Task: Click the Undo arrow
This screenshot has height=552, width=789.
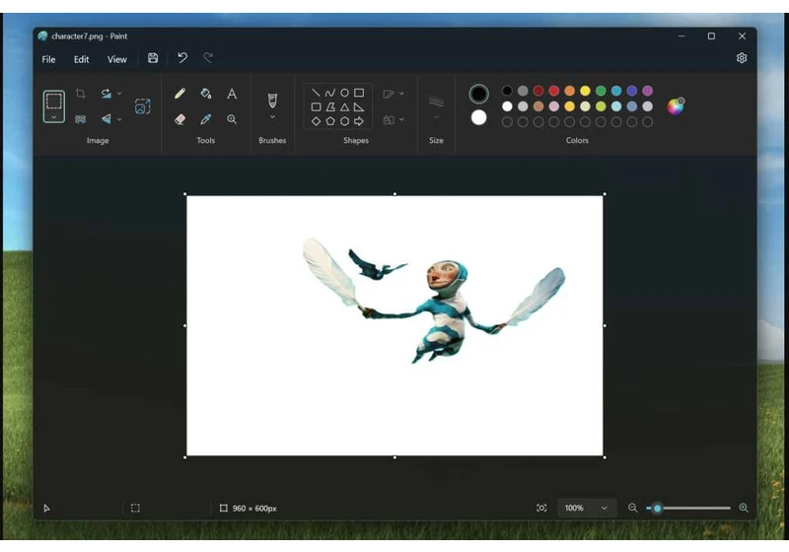Action: 182,58
